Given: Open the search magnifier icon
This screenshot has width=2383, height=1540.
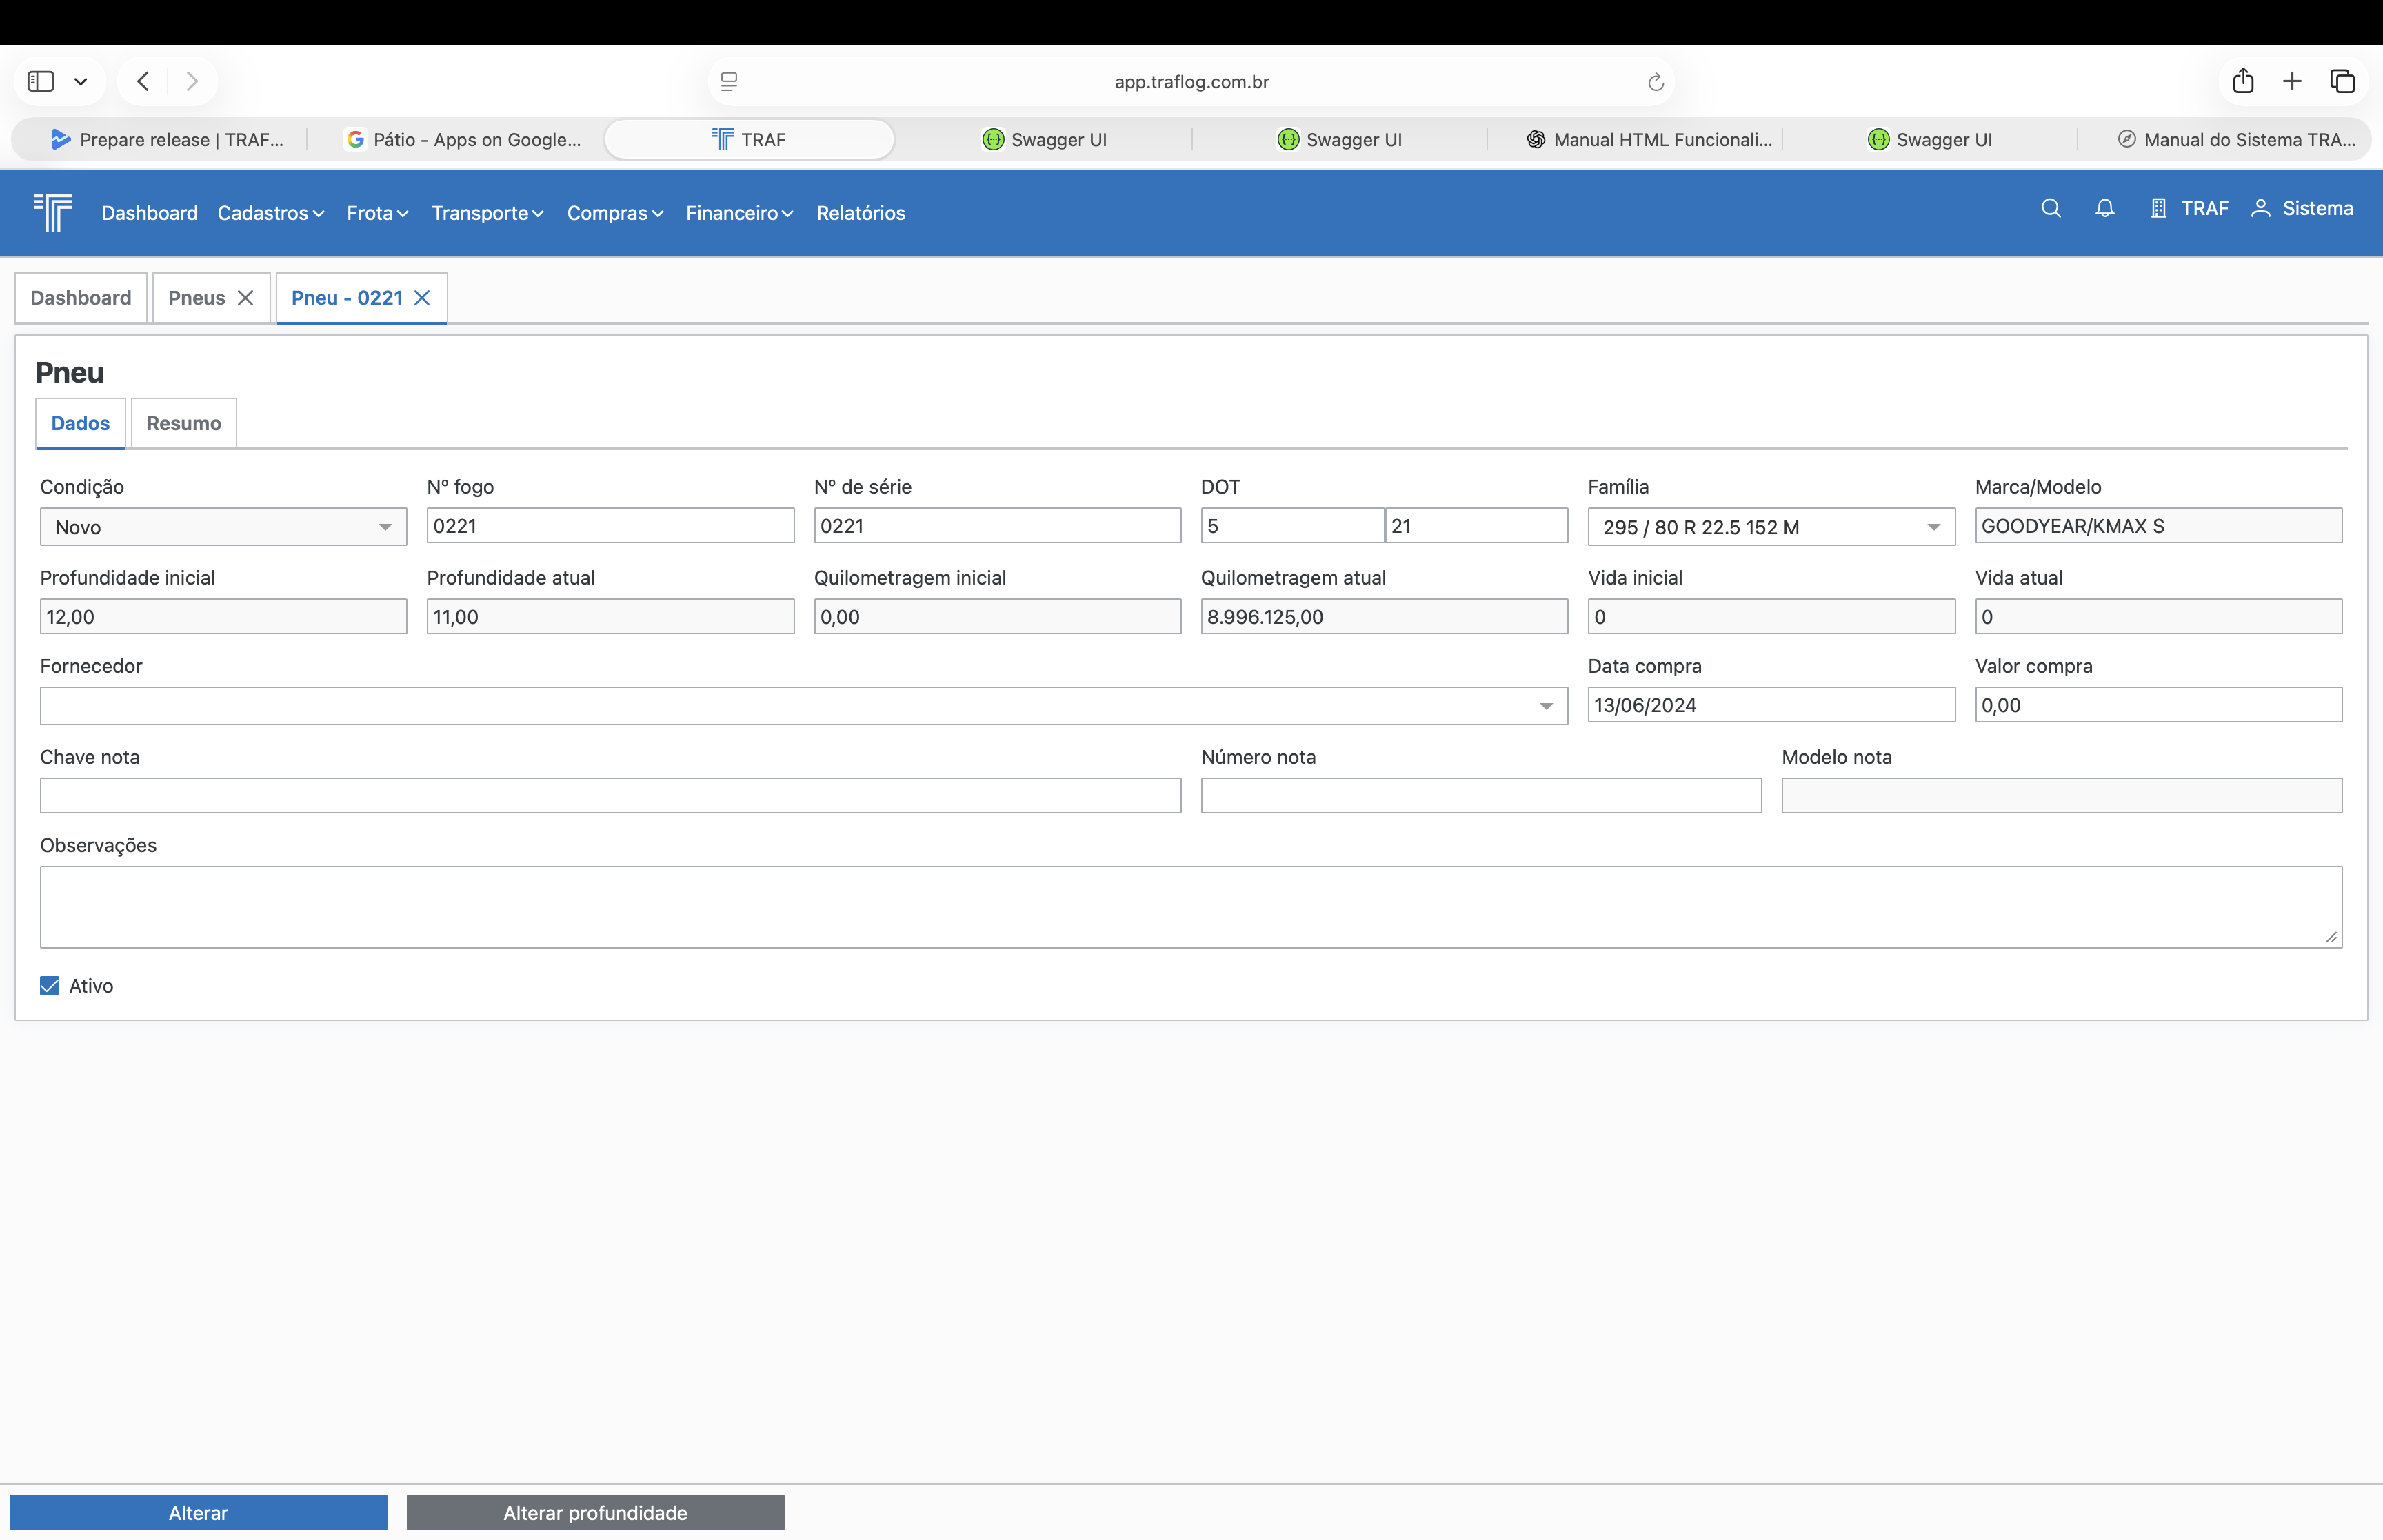Looking at the screenshot, I should click(x=2050, y=208).
